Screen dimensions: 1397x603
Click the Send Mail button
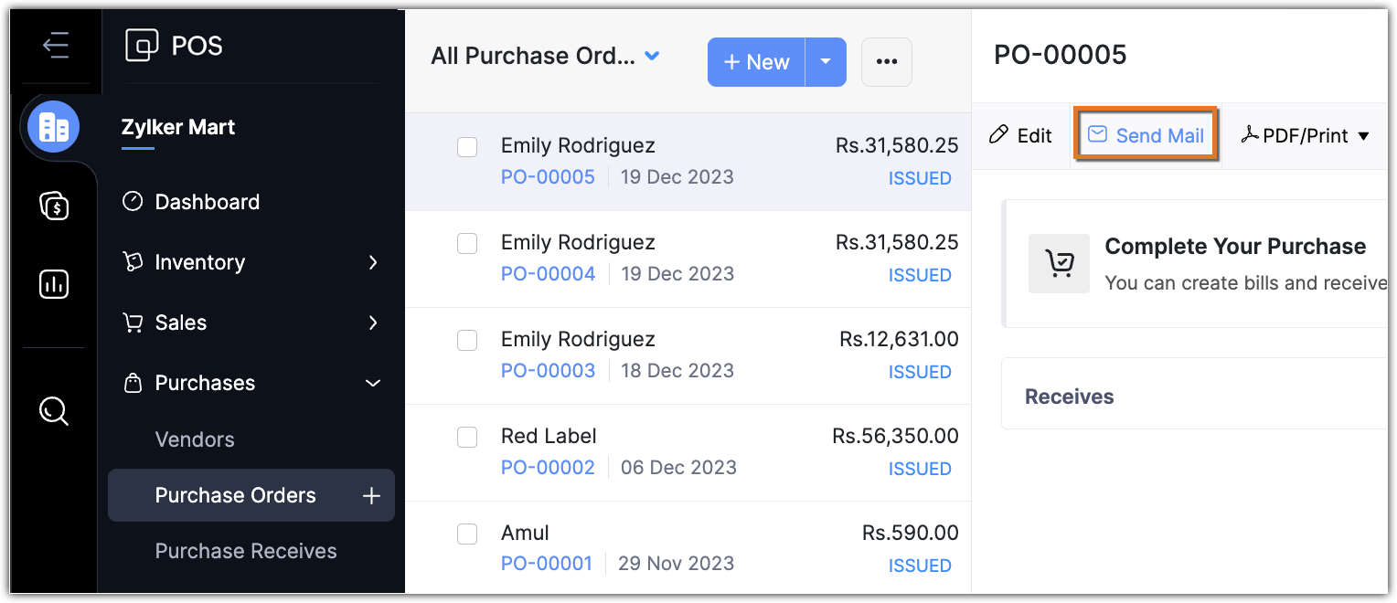tap(1146, 136)
